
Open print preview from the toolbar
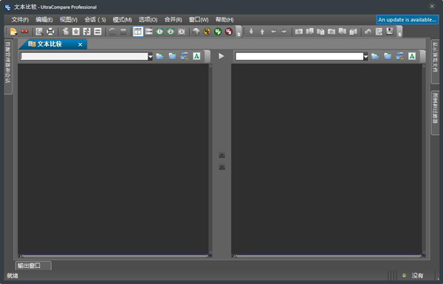pyautogui.click(x=39, y=31)
